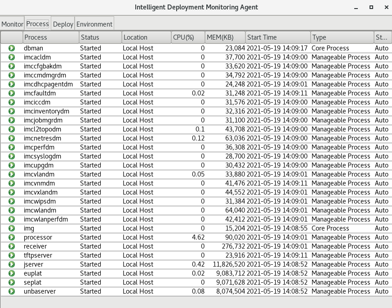Screen dimensions: 392x308
Task: Select the Core Process type for dbman
Action: coord(330,48)
